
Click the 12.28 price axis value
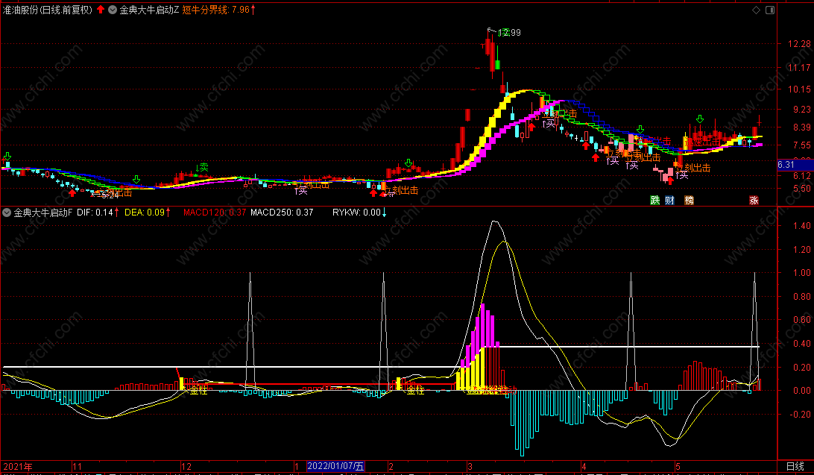click(x=799, y=43)
